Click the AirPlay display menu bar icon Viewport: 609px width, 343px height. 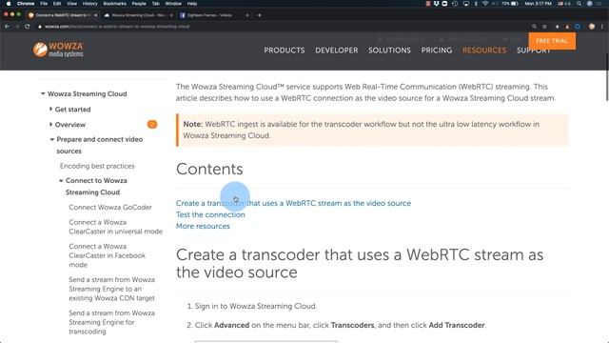point(465,4)
